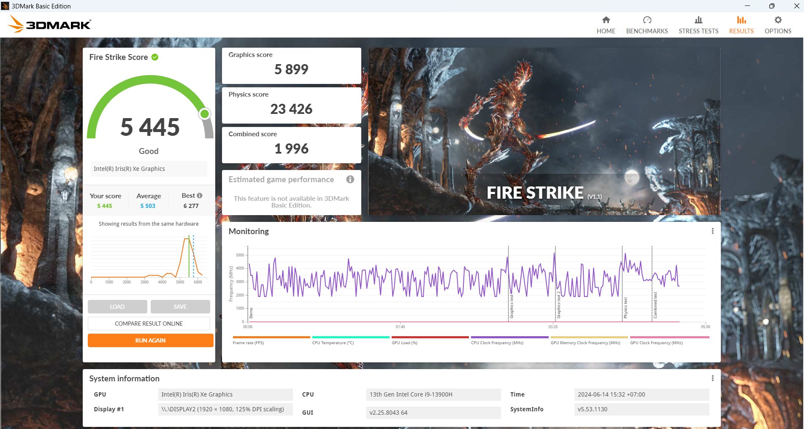
Task: Click the info icon next to Best
Action: pos(200,195)
